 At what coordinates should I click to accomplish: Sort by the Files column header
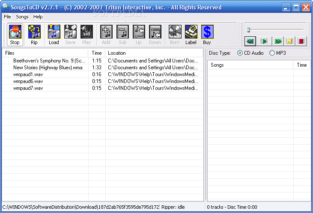(x=45, y=53)
